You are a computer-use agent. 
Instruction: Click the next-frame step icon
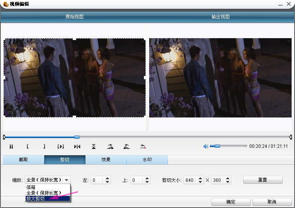77,146
